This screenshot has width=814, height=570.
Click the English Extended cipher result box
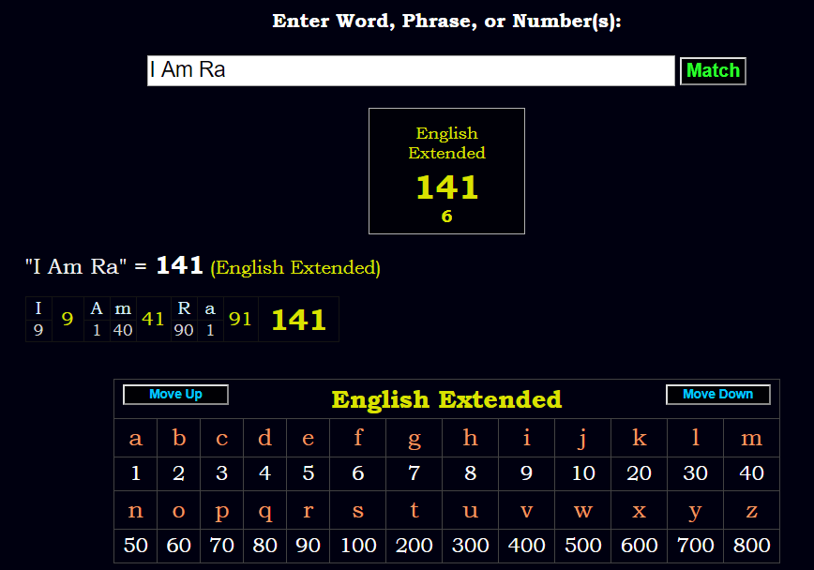coord(447,171)
